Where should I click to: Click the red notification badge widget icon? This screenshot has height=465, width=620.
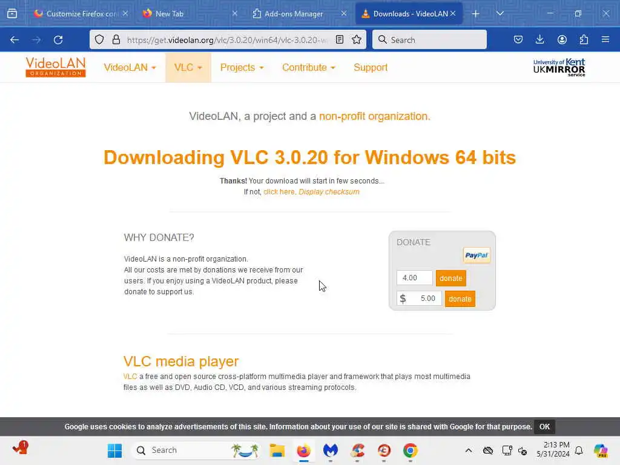21,448
